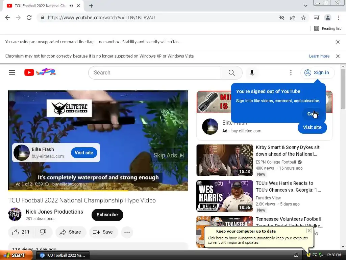
Task: Open Kirby Smart & Sonny Dykes thumbnail
Action: 225,160
